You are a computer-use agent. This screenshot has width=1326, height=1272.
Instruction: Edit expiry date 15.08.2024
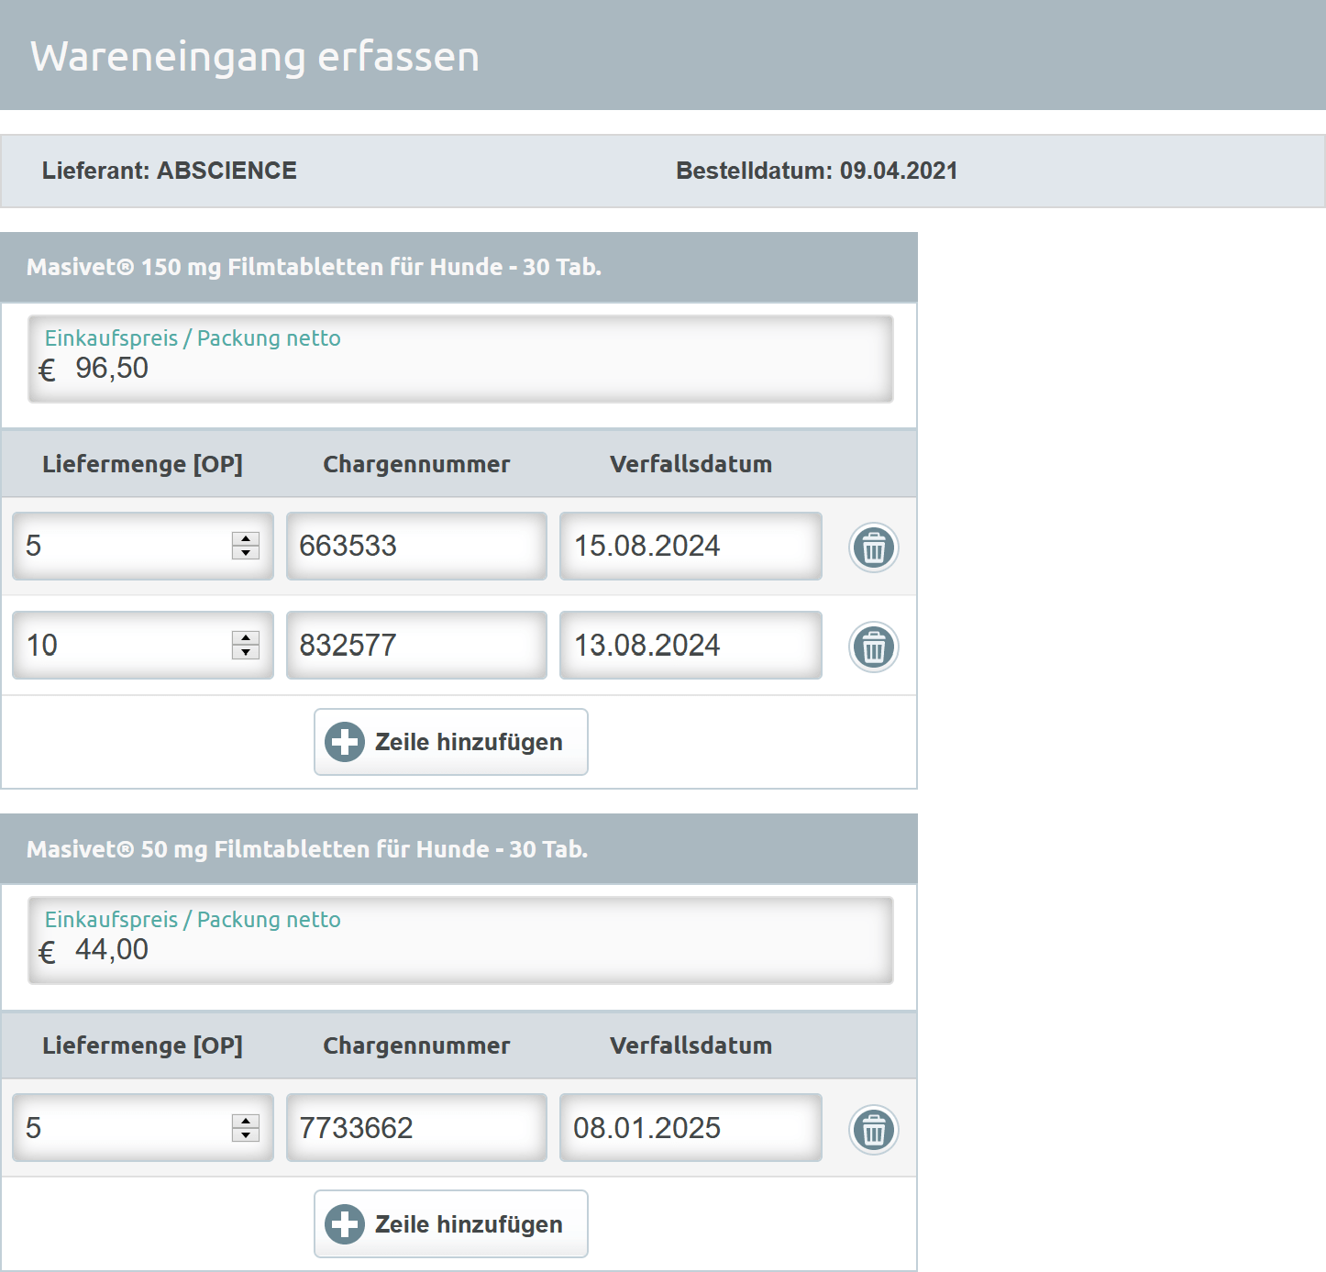pos(691,546)
